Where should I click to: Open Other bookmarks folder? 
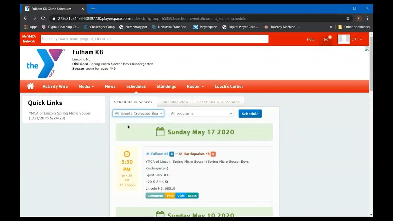[x=354, y=27]
